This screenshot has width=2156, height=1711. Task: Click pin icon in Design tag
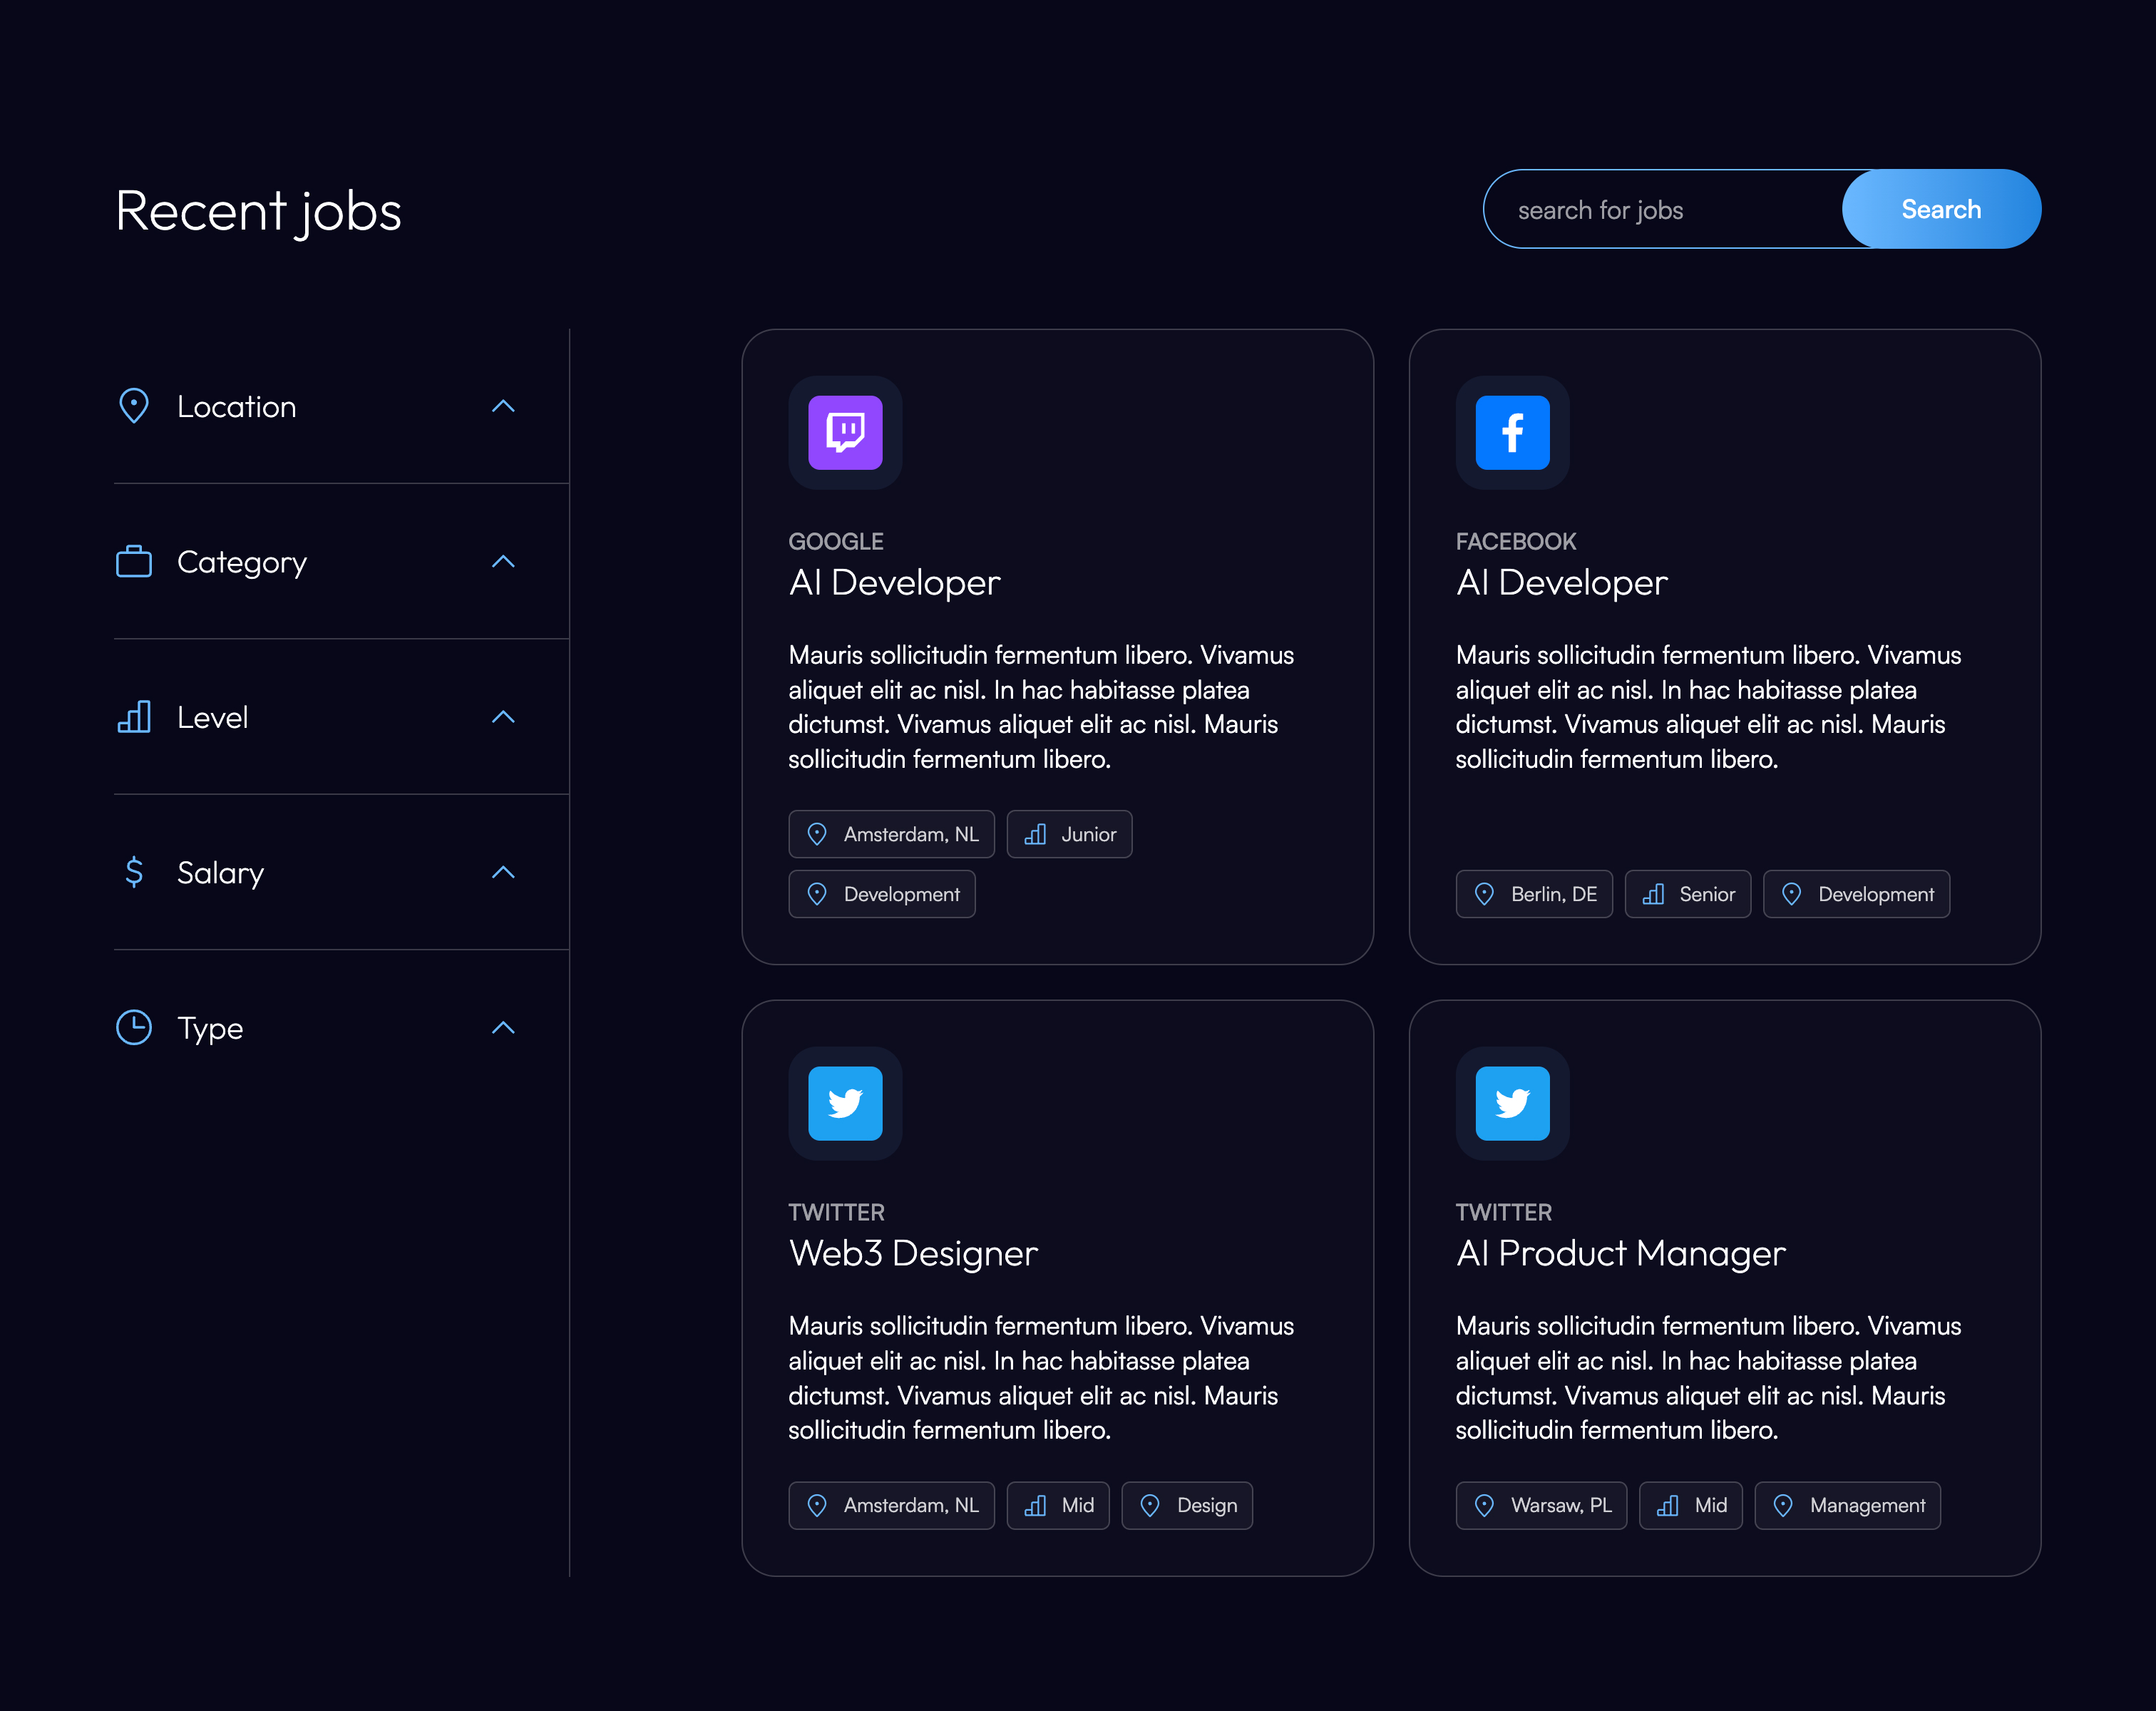tap(1150, 1505)
